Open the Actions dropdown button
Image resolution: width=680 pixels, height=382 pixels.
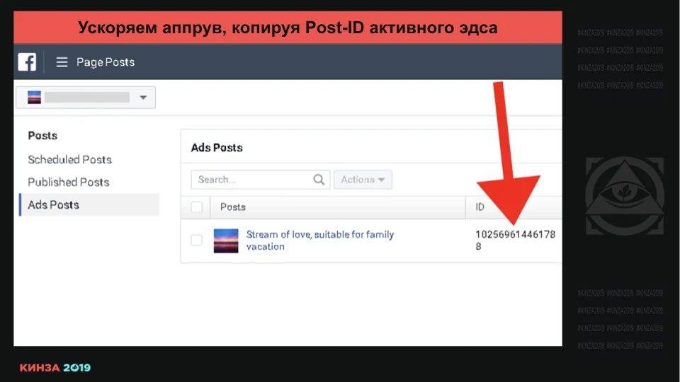tap(363, 180)
